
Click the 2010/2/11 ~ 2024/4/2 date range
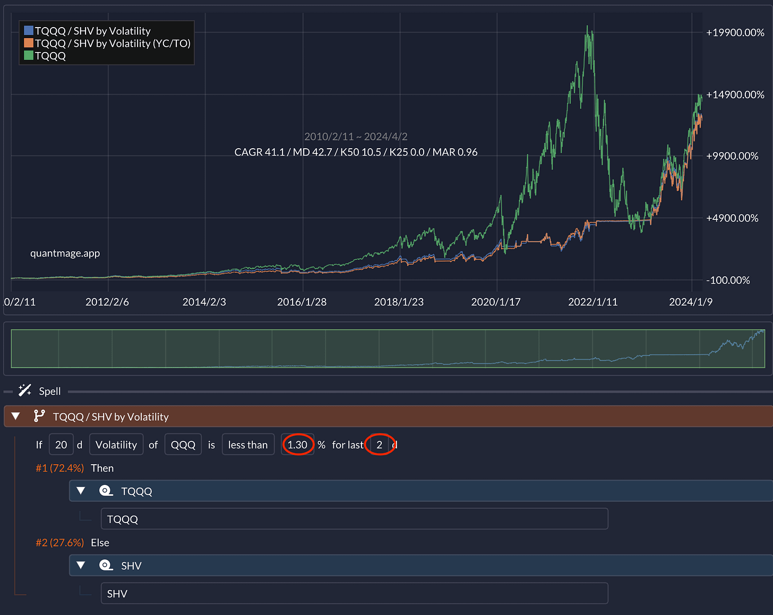(x=356, y=136)
